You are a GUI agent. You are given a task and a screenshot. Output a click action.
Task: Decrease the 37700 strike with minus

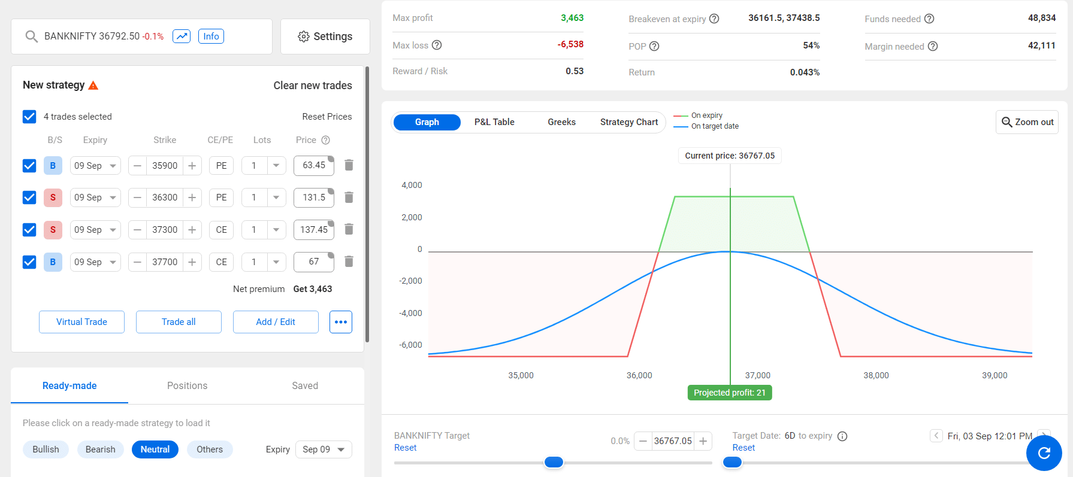click(137, 262)
